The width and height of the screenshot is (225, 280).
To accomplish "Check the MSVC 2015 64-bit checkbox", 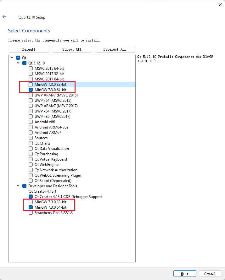I will tap(31, 69).
